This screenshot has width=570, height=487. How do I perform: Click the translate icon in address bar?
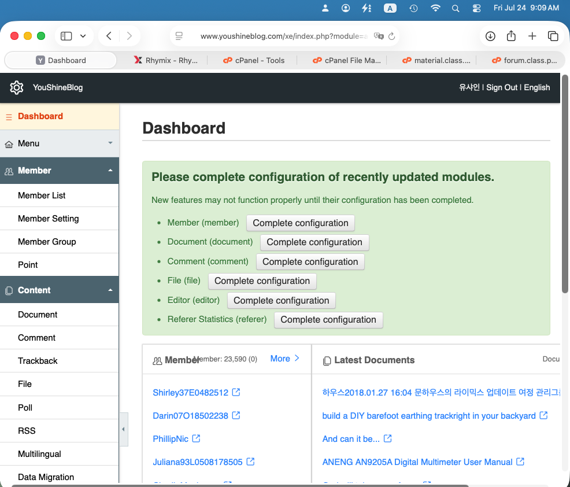[x=379, y=36]
